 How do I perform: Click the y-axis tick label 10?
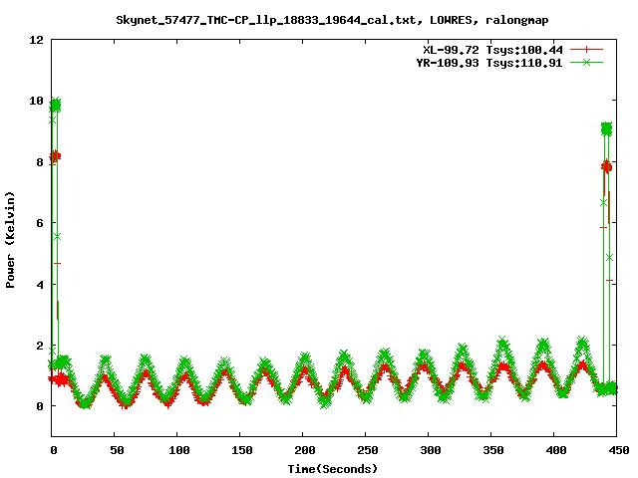pos(37,101)
